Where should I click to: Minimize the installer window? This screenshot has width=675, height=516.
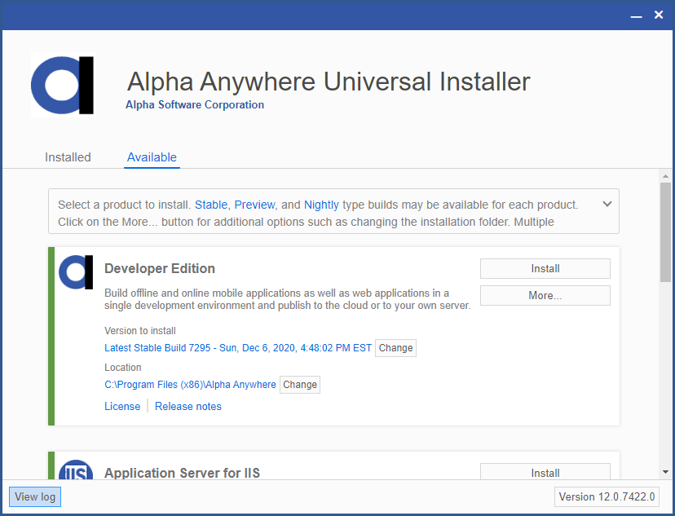tap(636, 15)
